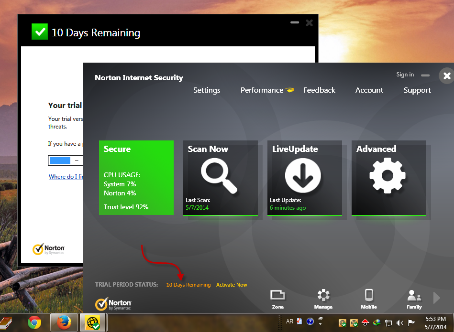The image size is (454, 332).
Task: Restore the language bar using its restore icon
Action: (x=321, y=319)
